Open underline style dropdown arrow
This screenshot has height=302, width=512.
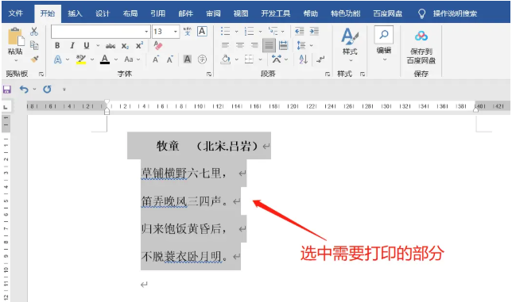click(x=98, y=45)
